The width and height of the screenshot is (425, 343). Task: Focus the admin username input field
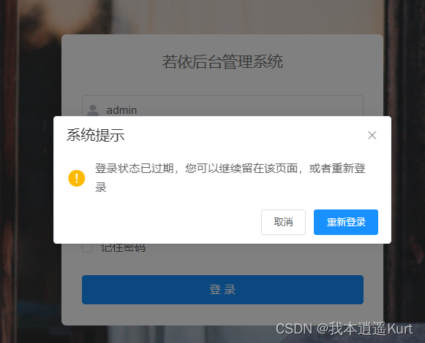(x=222, y=106)
